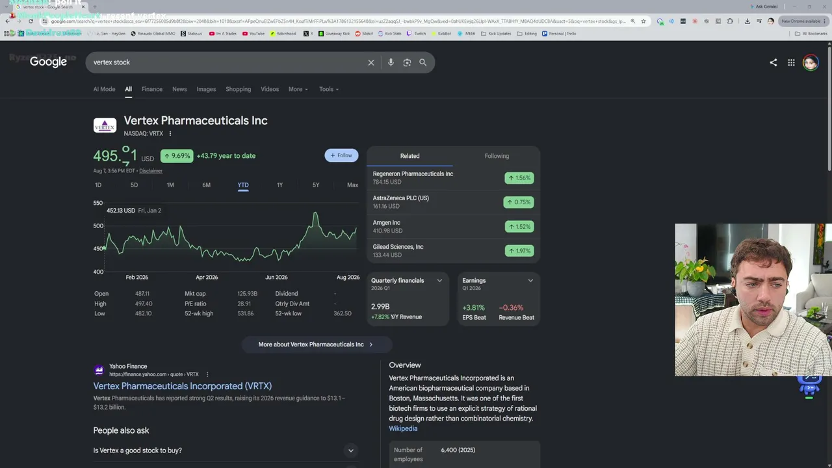Open the All Bookmarks folder
Screen dimensions: 832x468
point(811,33)
